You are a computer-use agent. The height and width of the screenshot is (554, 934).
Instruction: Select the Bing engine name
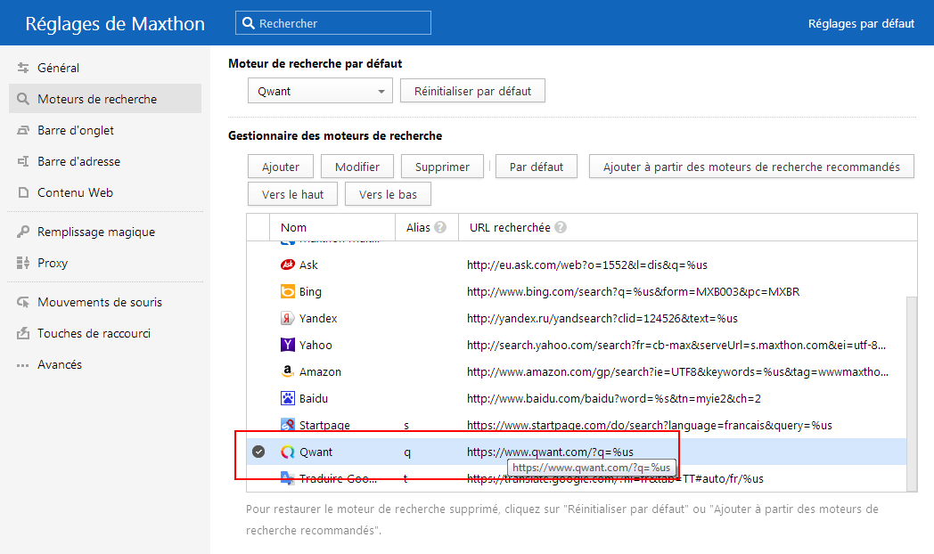(x=310, y=291)
